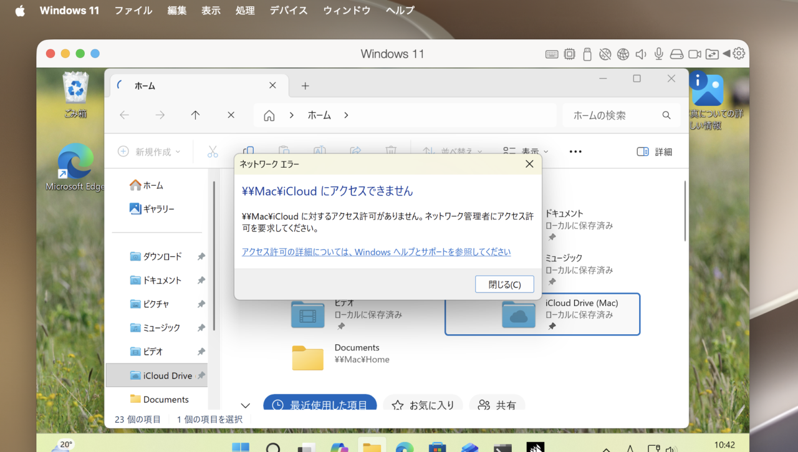798x452 pixels.
Task: Open the macOS デバイス menu
Action: (x=289, y=11)
